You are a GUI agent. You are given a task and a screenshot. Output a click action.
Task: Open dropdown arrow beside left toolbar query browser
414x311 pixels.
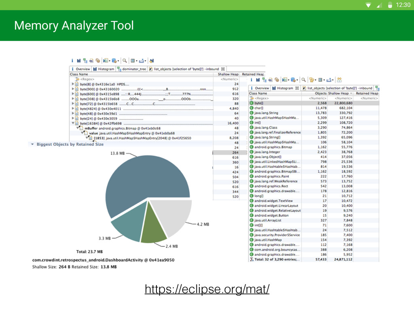[x=118, y=61]
